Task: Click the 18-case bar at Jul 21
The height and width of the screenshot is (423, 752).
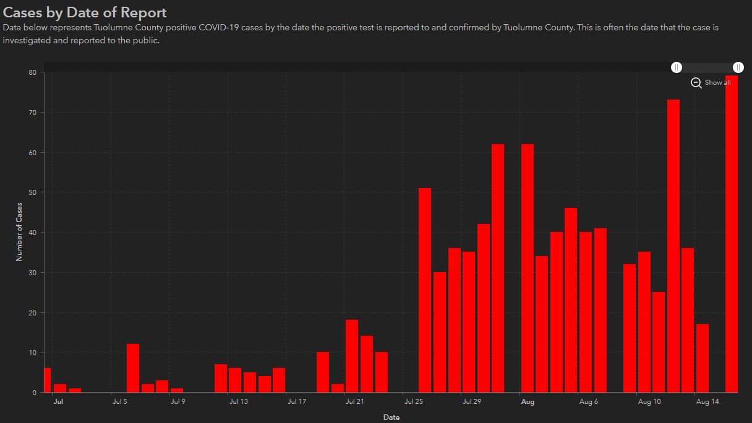Action: (352, 356)
